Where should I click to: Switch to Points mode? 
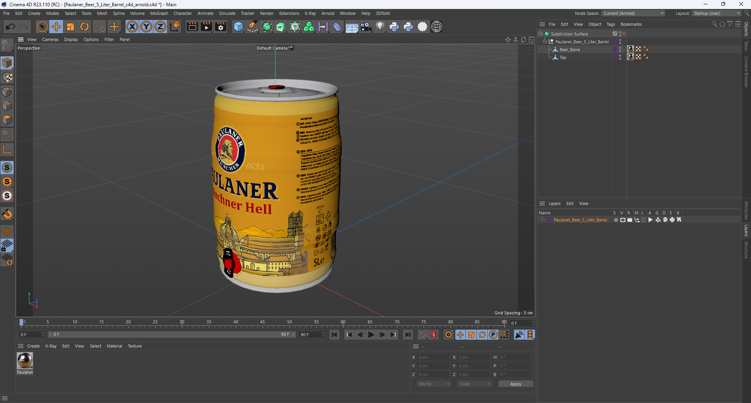pyautogui.click(x=7, y=92)
